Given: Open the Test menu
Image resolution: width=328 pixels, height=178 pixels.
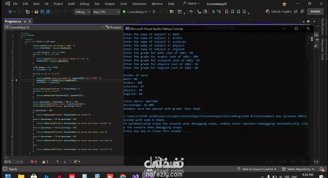Looking at the screenshot, I should [97, 4].
